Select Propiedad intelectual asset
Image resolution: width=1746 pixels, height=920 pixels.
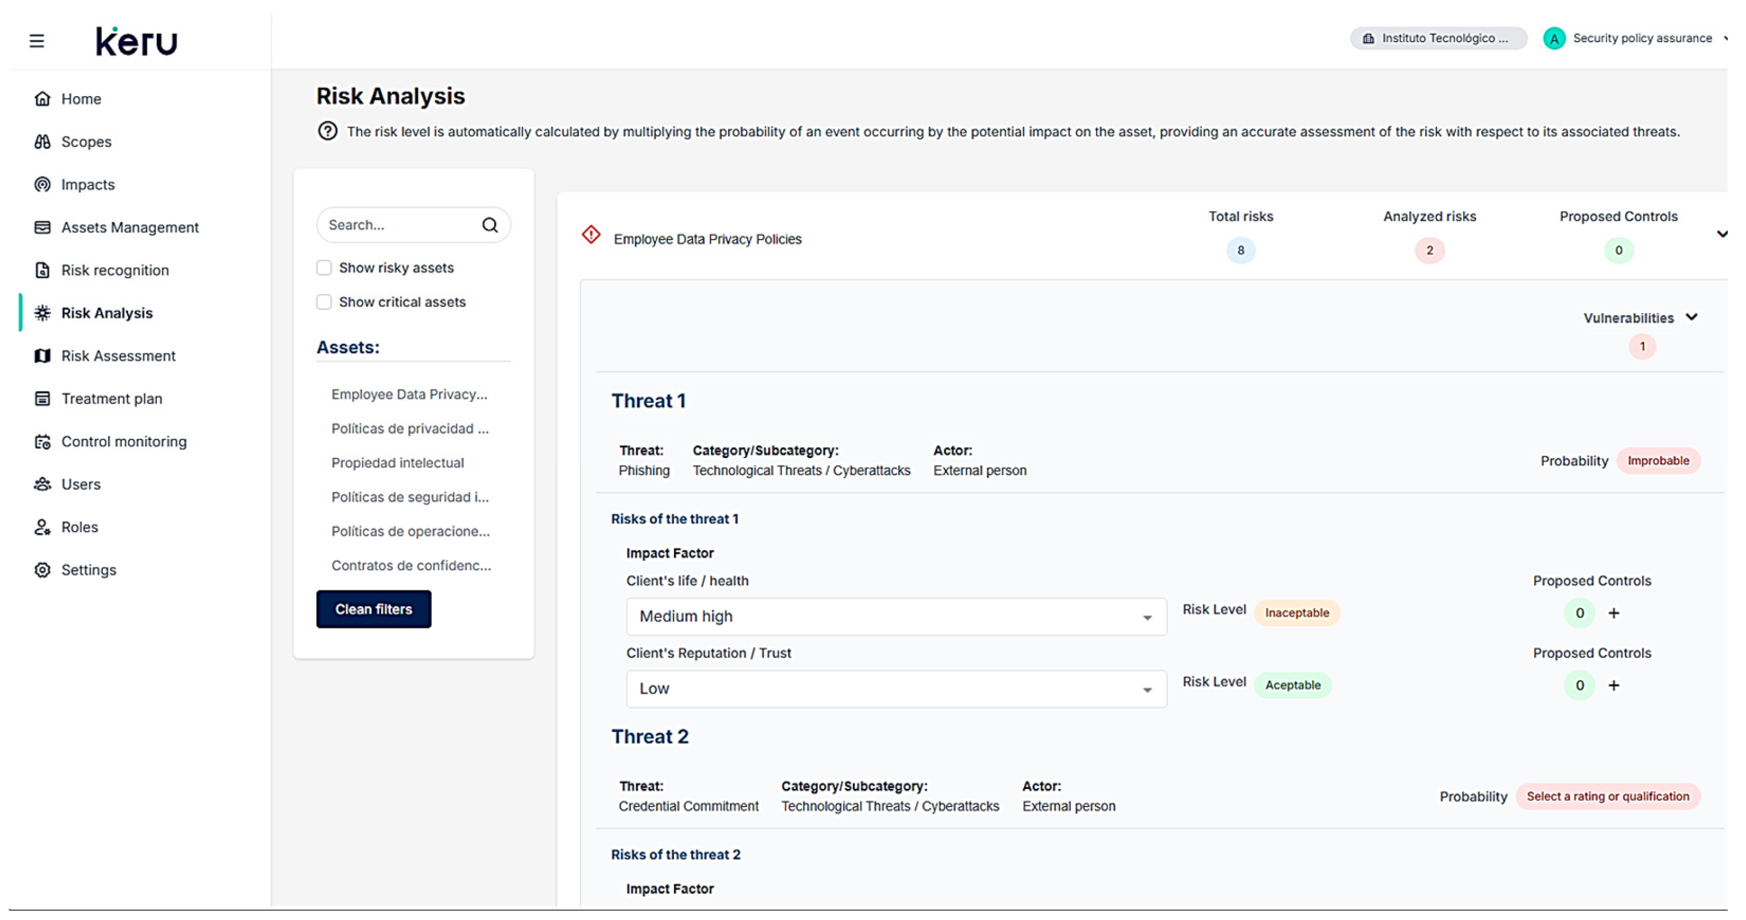tap(397, 463)
